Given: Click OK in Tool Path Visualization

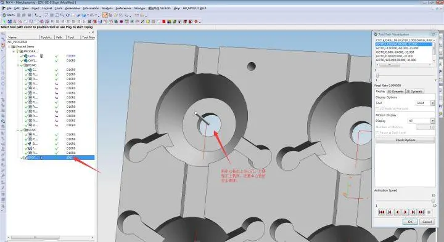Looking at the screenshot, I should pos(410,222).
